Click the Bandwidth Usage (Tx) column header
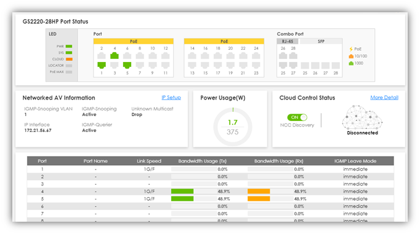Screen dimensions: 420x234 point(202,161)
